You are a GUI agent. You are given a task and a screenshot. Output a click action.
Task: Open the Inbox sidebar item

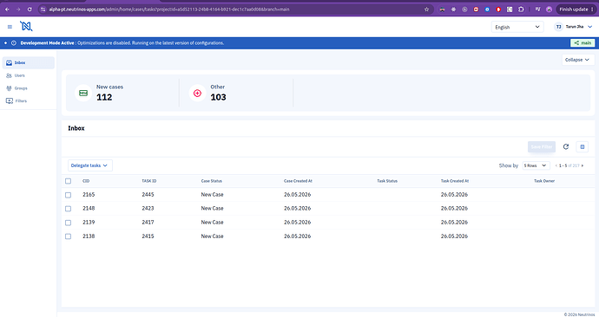(x=29, y=63)
